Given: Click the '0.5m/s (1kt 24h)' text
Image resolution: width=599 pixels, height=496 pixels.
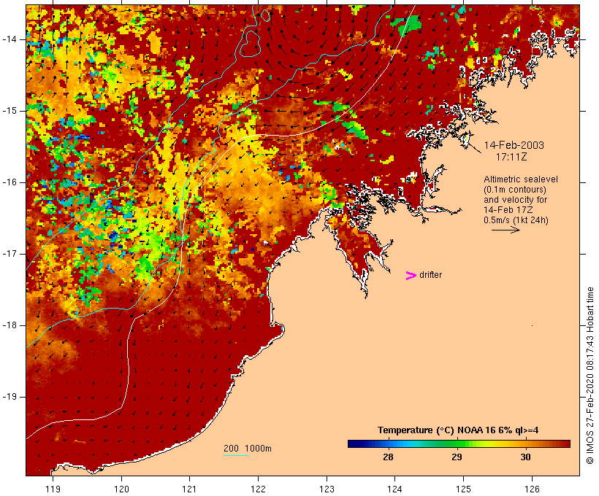Looking at the screenshot, I should click(516, 220).
